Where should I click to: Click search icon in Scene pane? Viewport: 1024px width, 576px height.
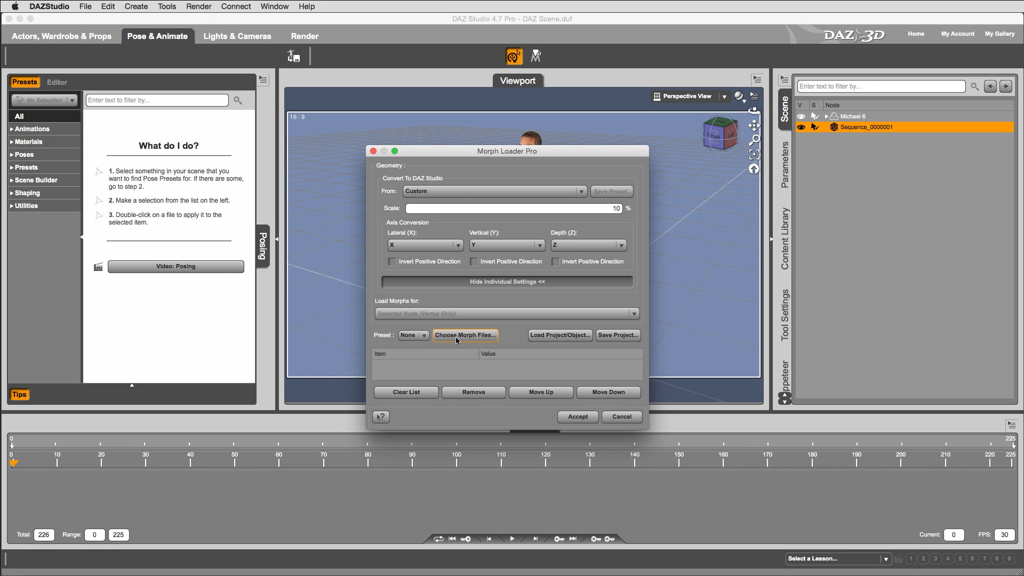click(x=974, y=86)
